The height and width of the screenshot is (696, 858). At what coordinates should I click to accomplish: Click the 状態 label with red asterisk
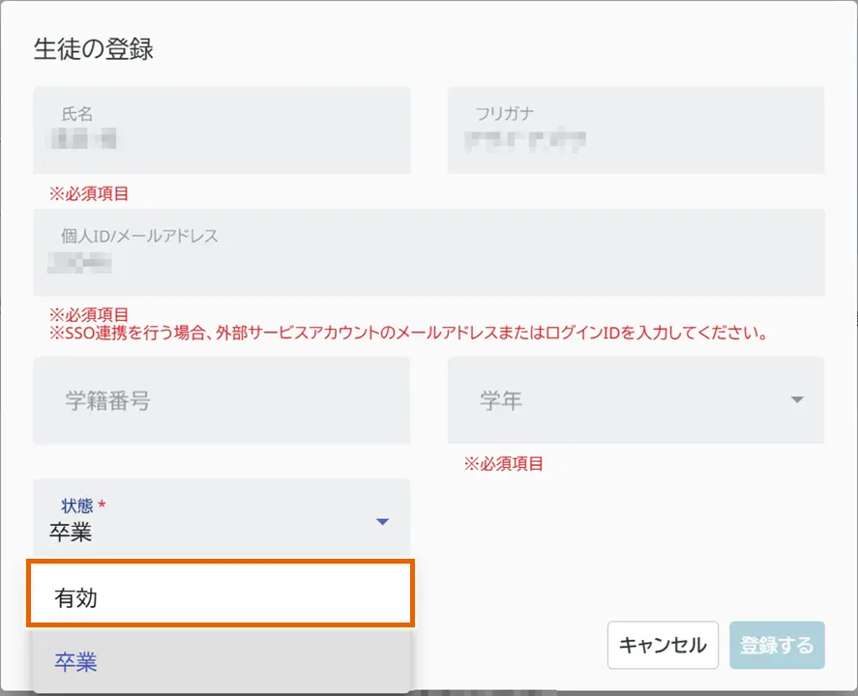click(x=82, y=506)
